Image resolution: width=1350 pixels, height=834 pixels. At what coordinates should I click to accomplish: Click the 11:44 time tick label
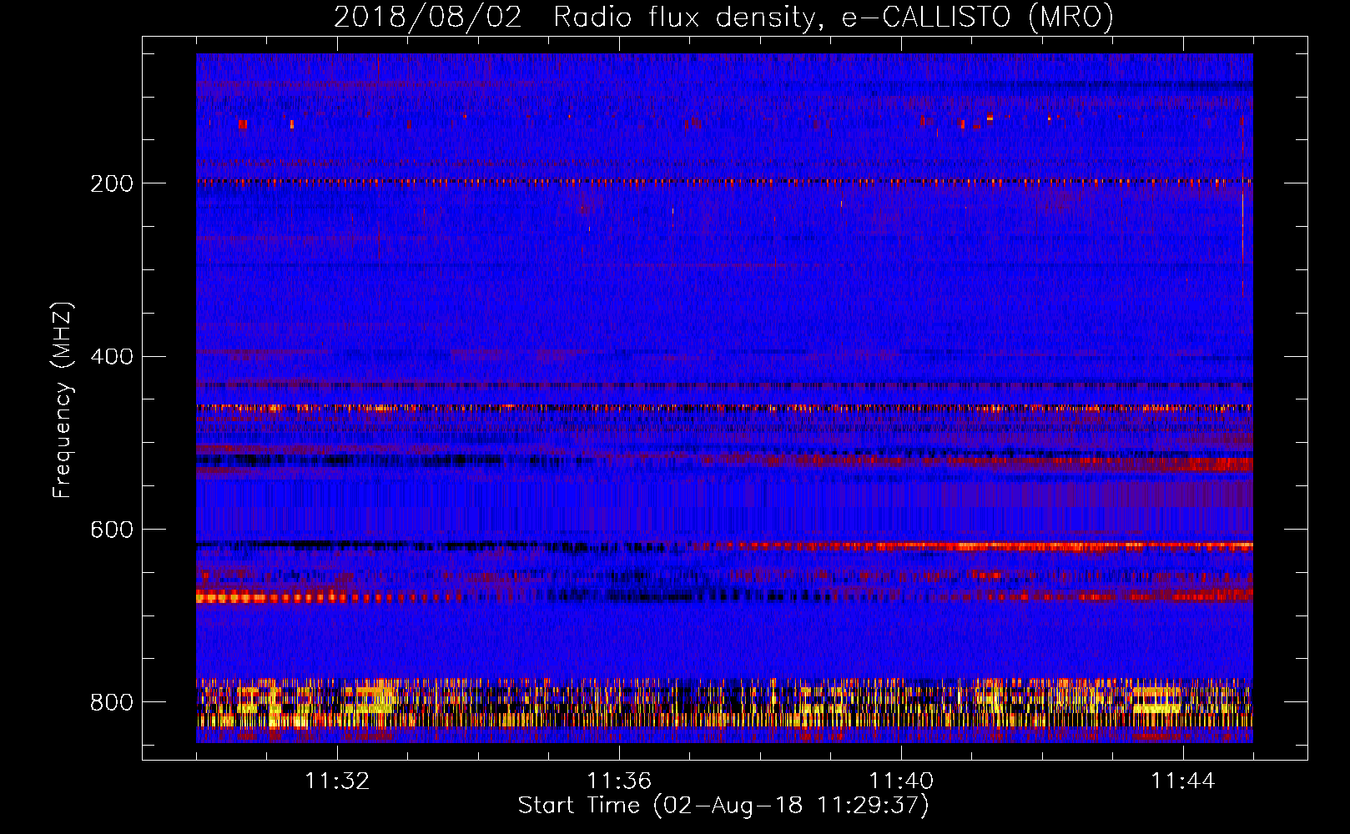[1183, 781]
